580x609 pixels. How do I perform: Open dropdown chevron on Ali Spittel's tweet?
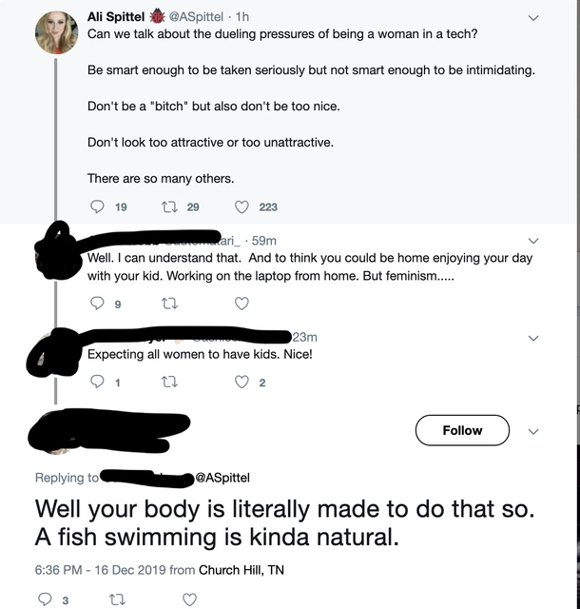pyautogui.click(x=533, y=18)
